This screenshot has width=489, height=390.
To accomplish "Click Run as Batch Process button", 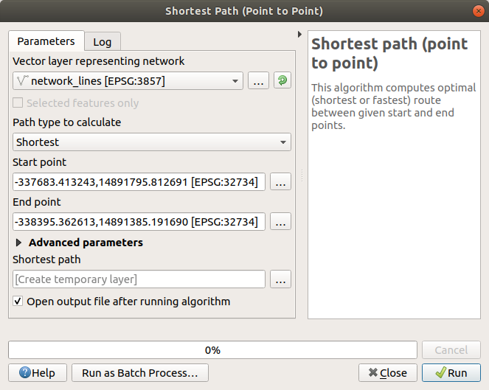I will point(139,373).
